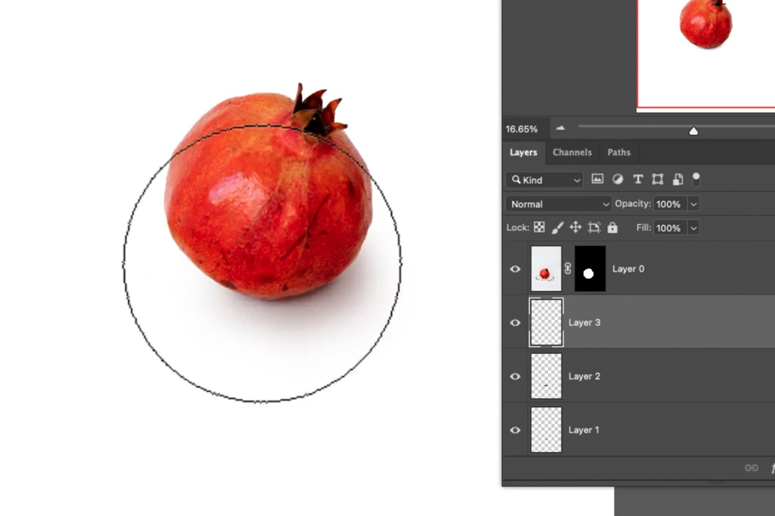The height and width of the screenshot is (516, 775).
Task: Open the Normal blending mode dropdown
Action: pos(557,204)
